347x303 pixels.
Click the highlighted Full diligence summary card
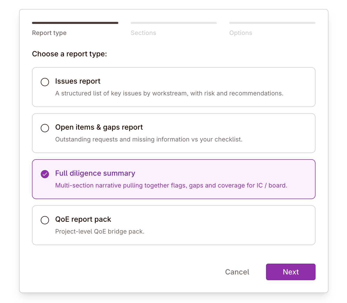173,179
